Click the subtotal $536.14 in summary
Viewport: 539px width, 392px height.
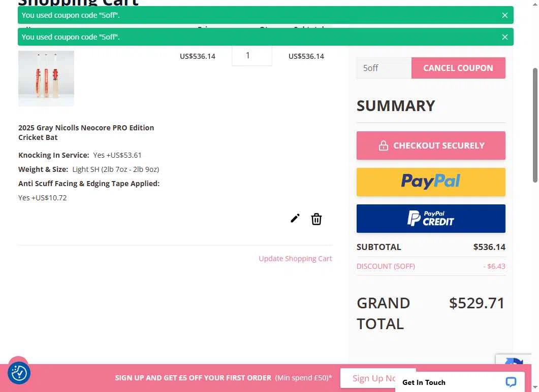click(x=489, y=247)
